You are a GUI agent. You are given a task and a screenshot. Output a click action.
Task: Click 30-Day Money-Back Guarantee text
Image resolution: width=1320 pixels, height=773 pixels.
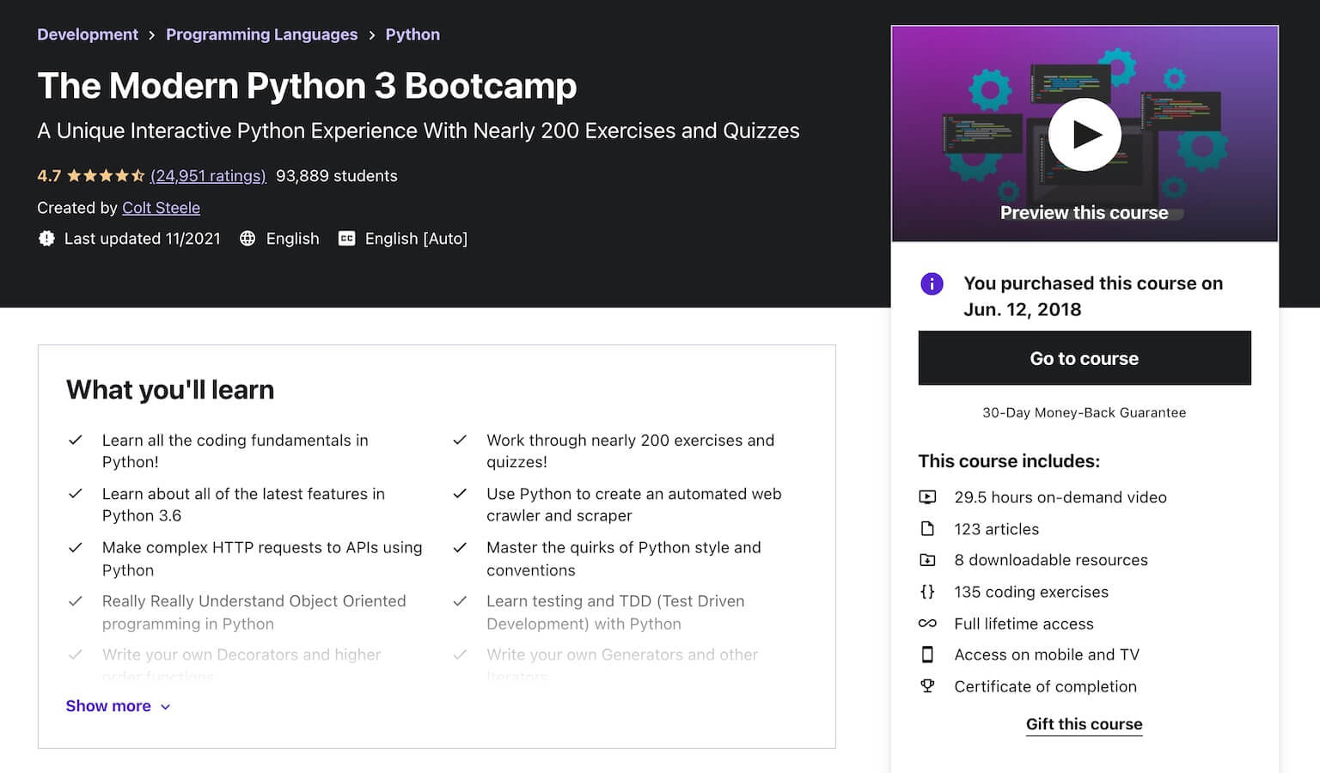click(1085, 413)
